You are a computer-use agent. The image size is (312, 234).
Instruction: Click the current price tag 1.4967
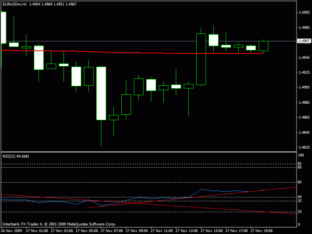pyautogui.click(x=304, y=41)
